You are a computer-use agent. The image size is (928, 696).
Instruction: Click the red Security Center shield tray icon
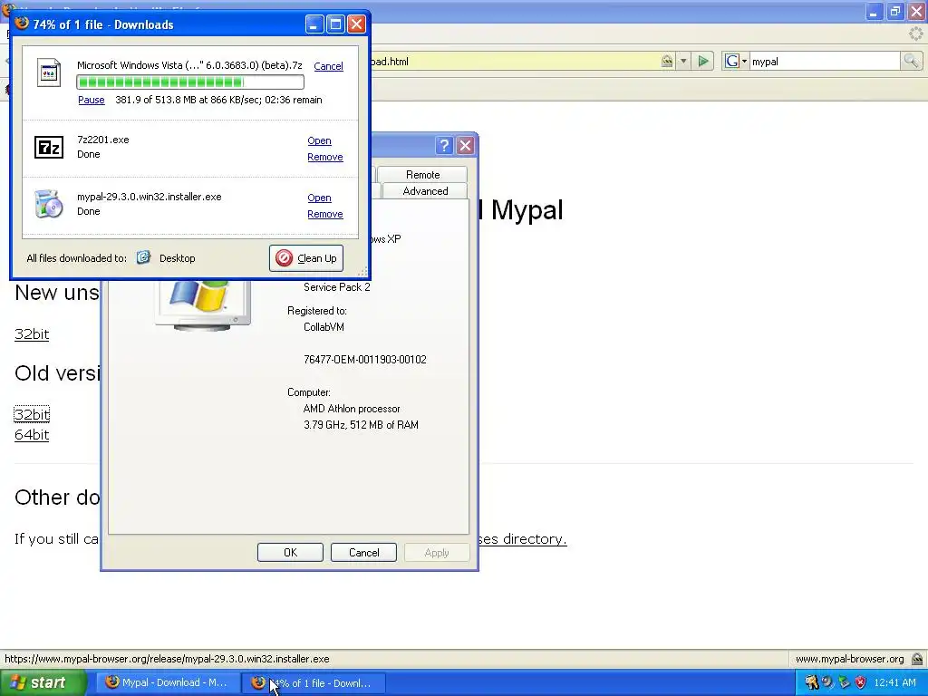(861, 682)
